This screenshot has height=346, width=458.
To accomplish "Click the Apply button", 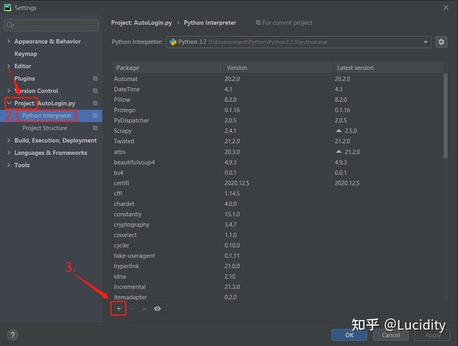I will click(433, 335).
